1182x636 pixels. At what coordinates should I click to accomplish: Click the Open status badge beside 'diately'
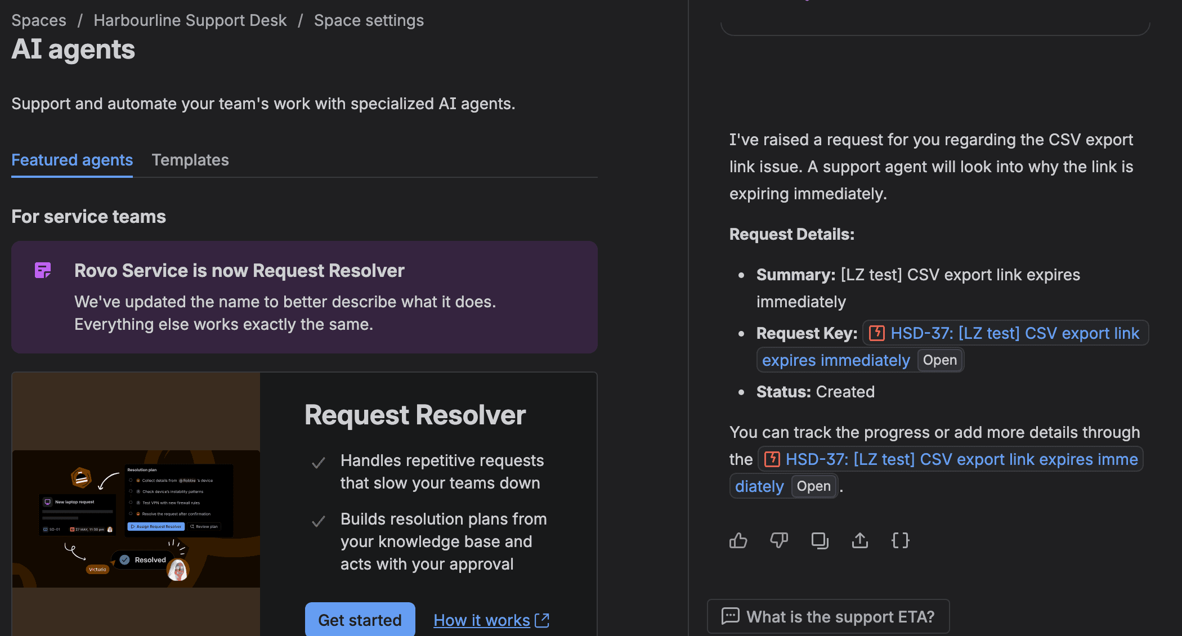coord(813,486)
